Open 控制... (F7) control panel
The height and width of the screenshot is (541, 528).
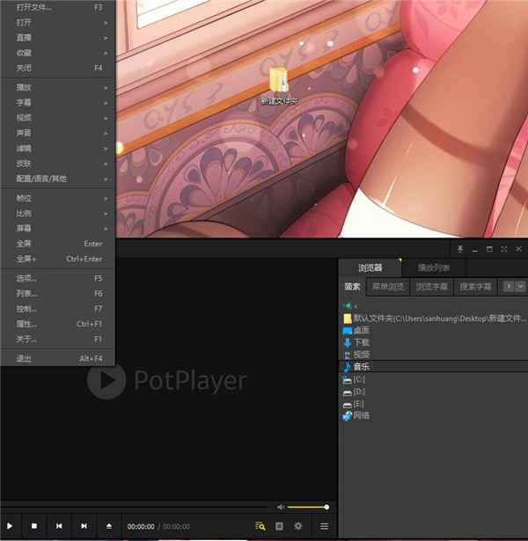(x=58, y=309)
